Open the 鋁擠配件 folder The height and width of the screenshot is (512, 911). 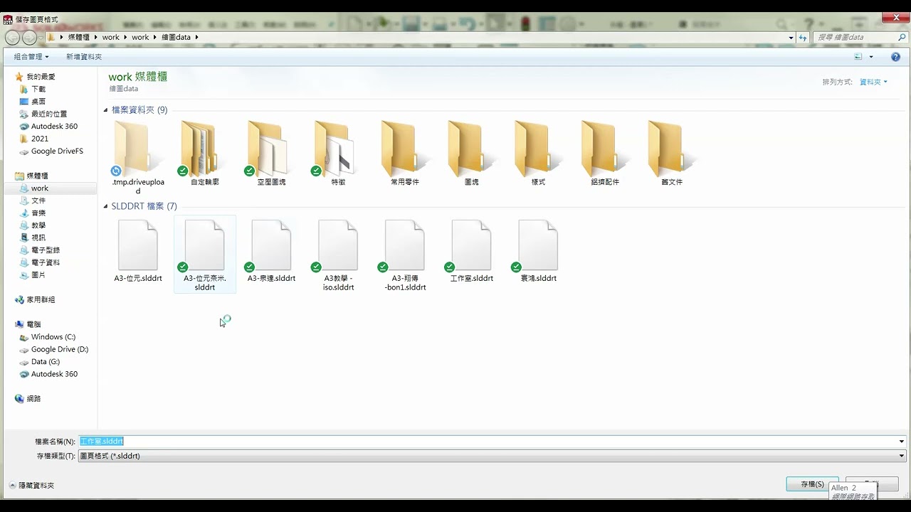[x=605, y=154]
